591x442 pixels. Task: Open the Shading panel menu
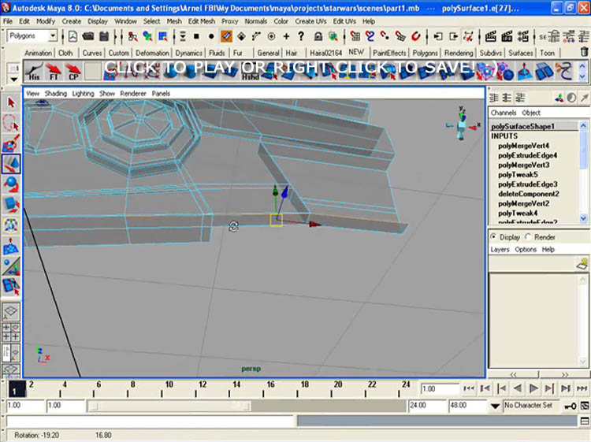pyautogui.click(x=55, y=93)
